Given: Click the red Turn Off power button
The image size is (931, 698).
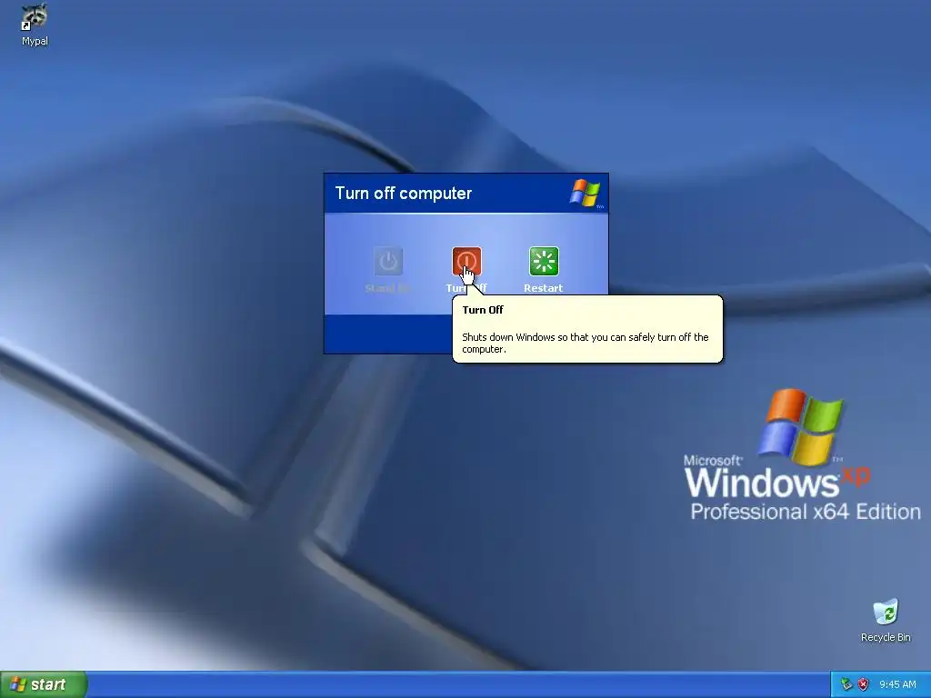Looking at the screenshot, I should [x=466, y=261].
